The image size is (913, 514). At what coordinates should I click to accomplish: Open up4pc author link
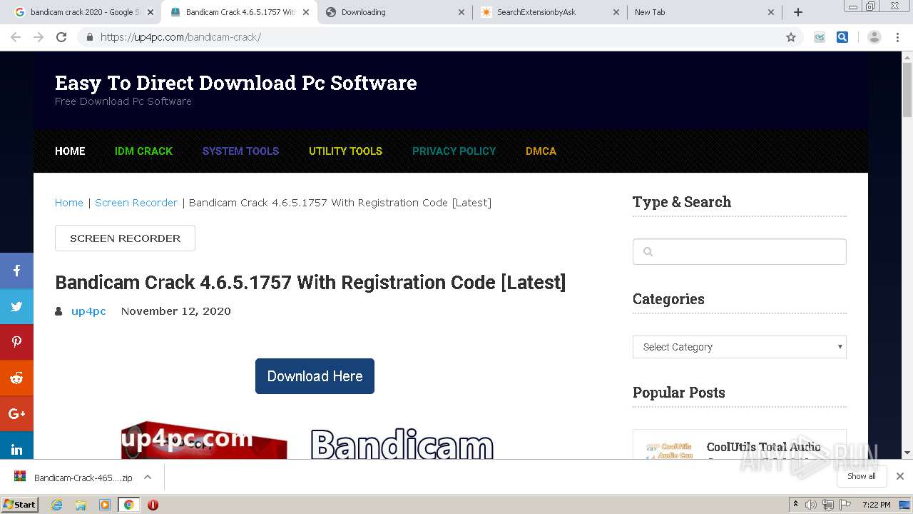coord(88,311)
